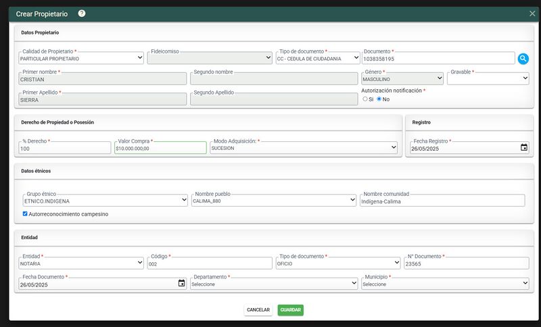Open Fecha Registro calendar picker icon
The image size is (541, 327).
tap(524, 148)
